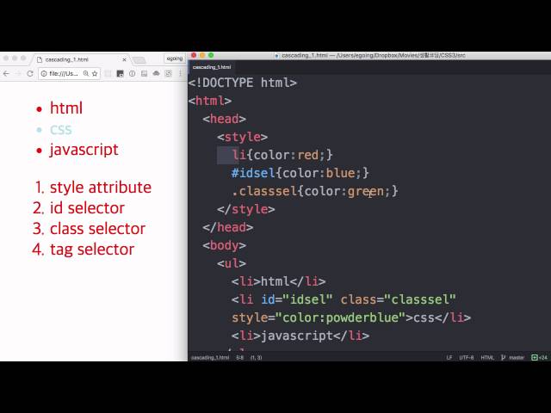The height and width of the screenshot is (413, 551).
Task: Click the zoom magnifier icon in address bar
Action: (x=86, y=73)
